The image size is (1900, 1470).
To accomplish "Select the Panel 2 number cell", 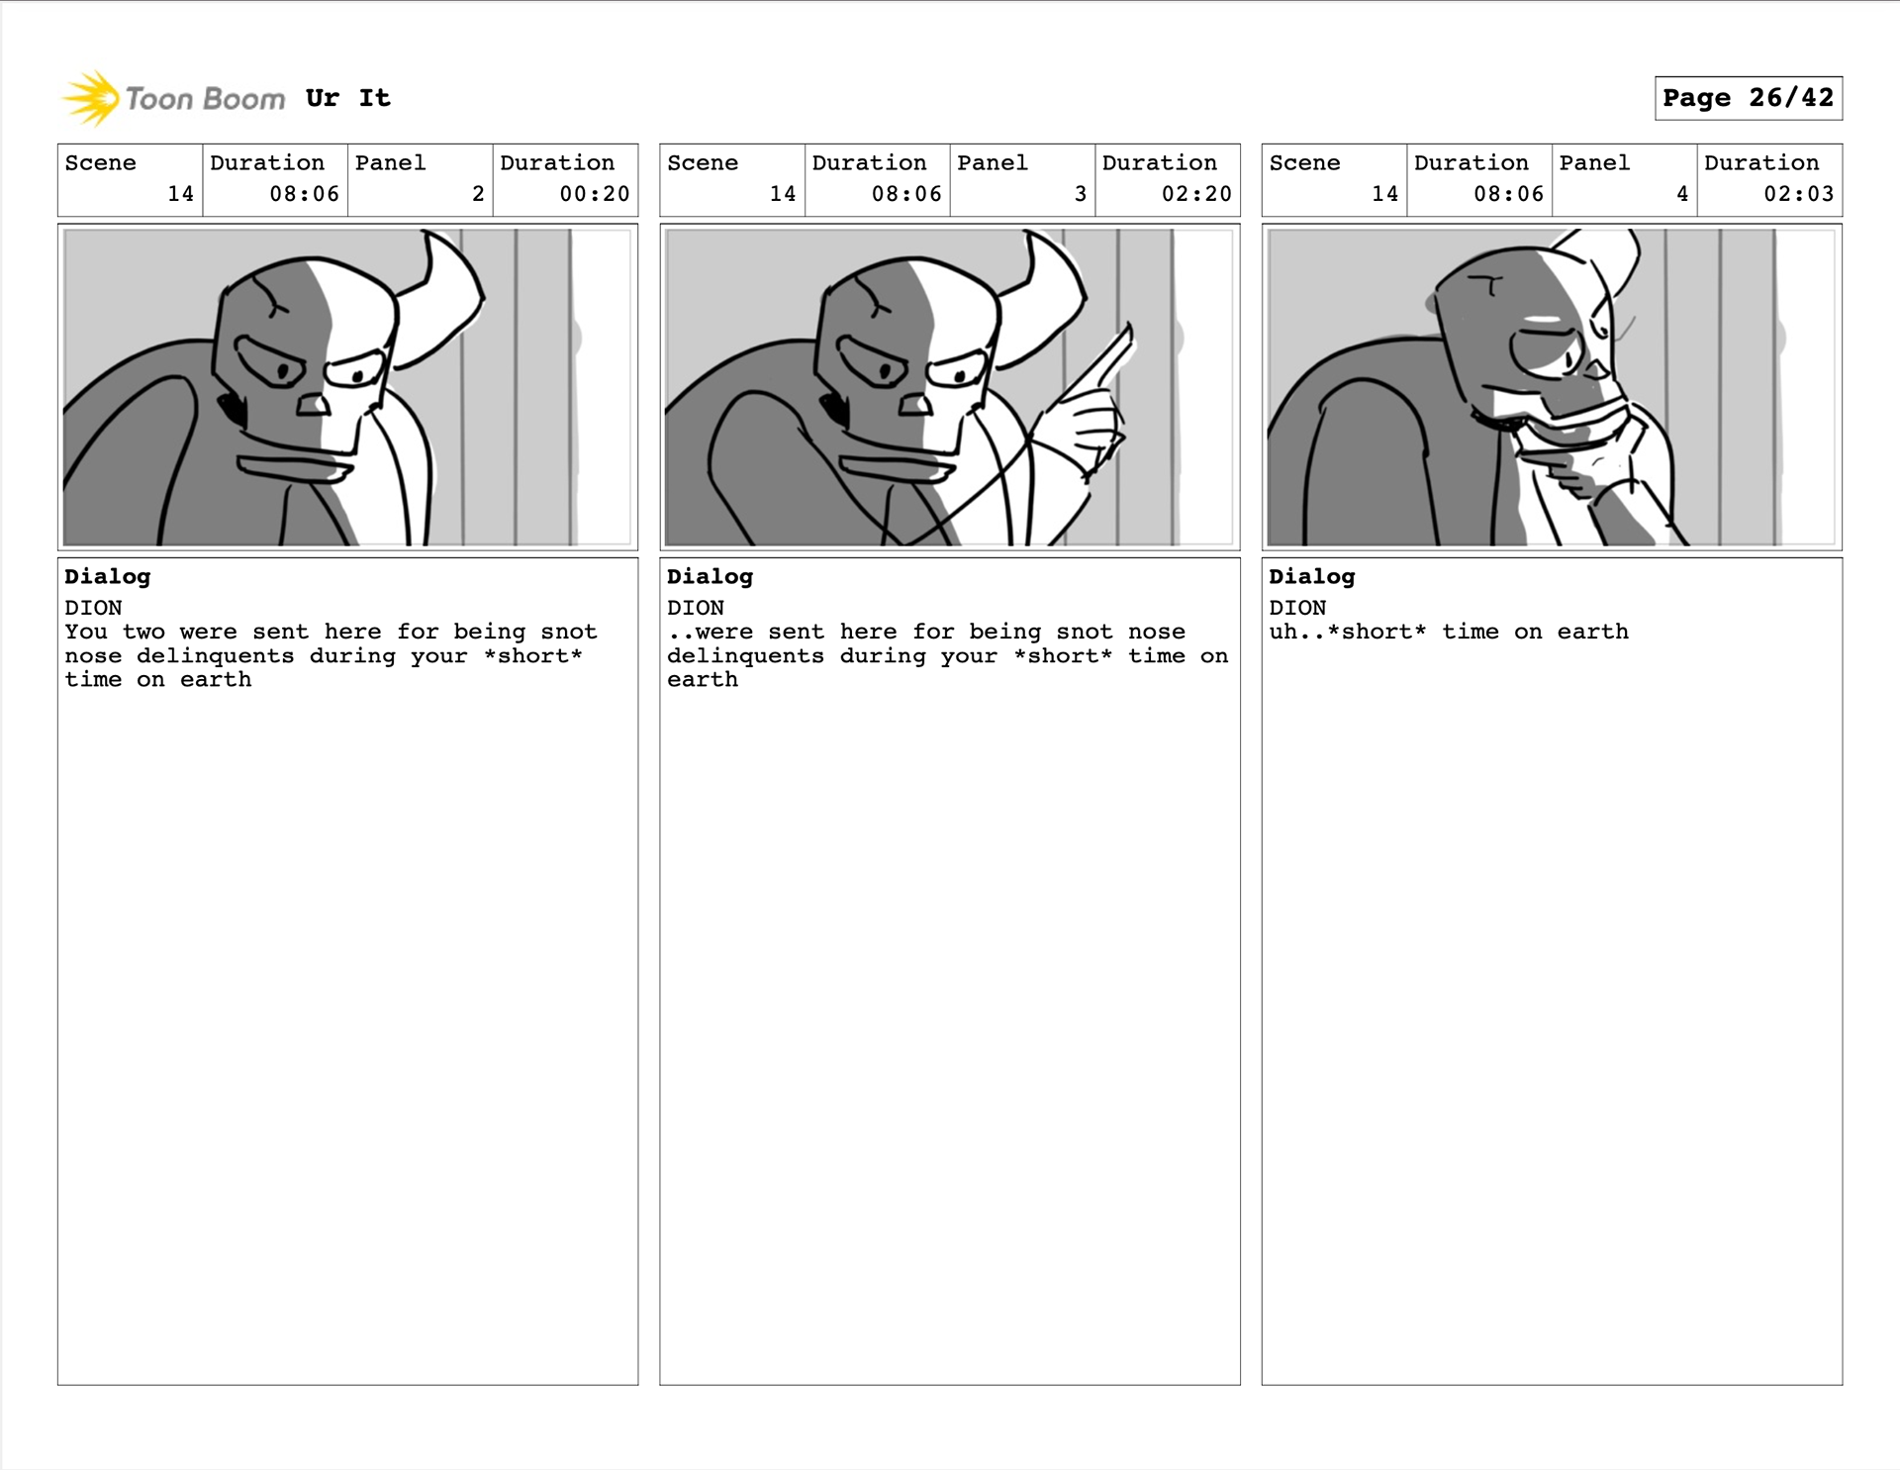I will point(421,180).
